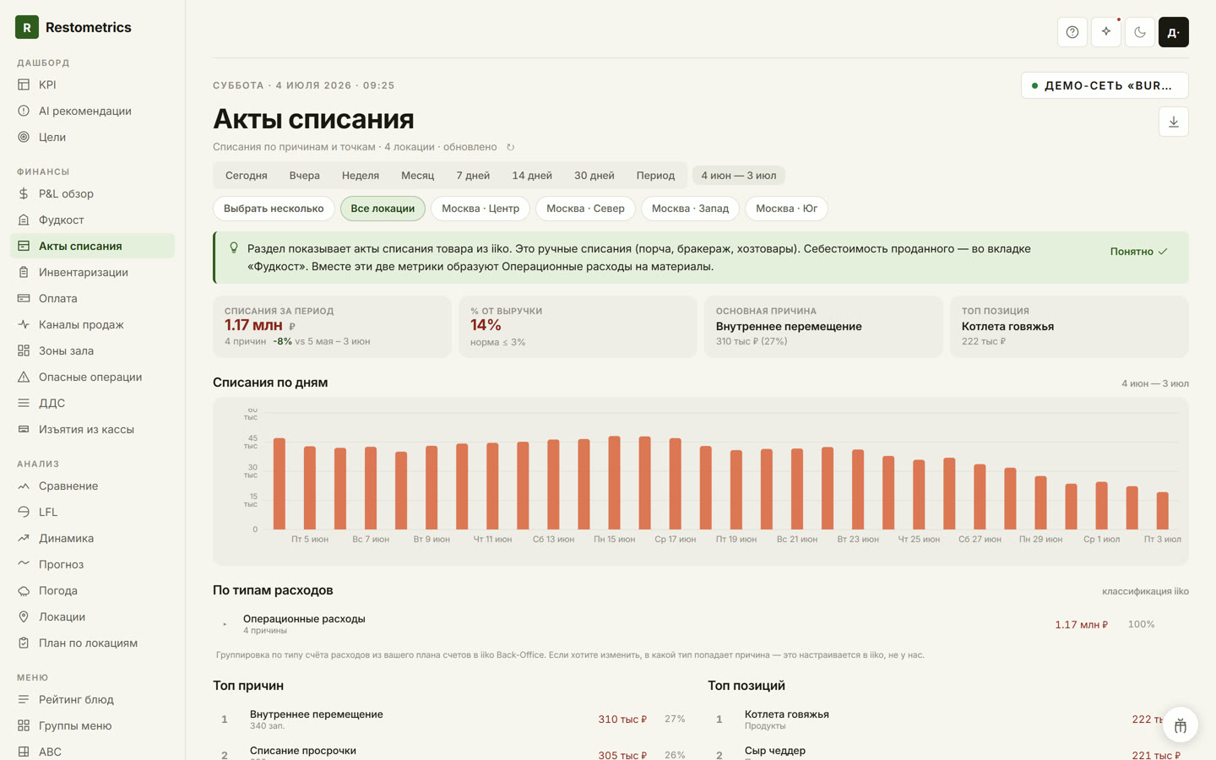Open Акты списания in the sidebar
This screenshot has height=760, width=1216.
(92, 246)
